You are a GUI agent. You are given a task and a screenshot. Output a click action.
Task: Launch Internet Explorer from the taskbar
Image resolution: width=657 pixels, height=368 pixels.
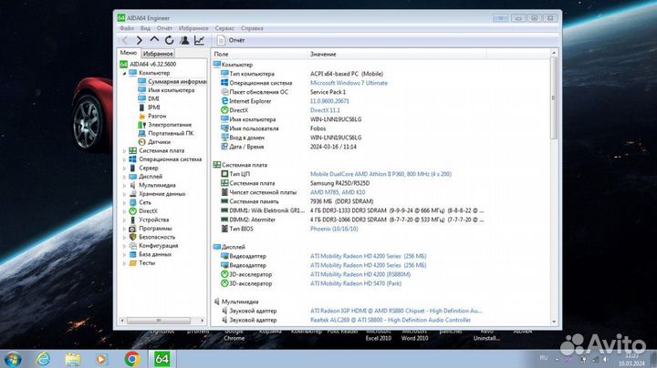[43, 359]
